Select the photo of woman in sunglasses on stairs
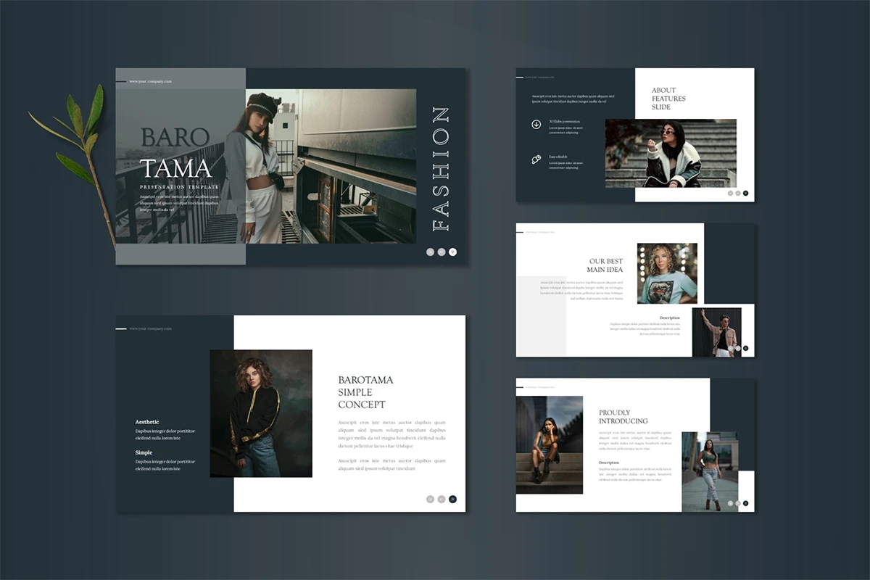This screenshot has height=580, width=870. tap(671, 154)
